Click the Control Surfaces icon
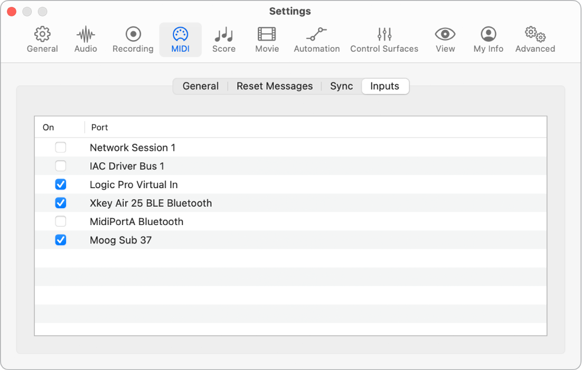The image size is (582, 370). (x=384, y=39)
